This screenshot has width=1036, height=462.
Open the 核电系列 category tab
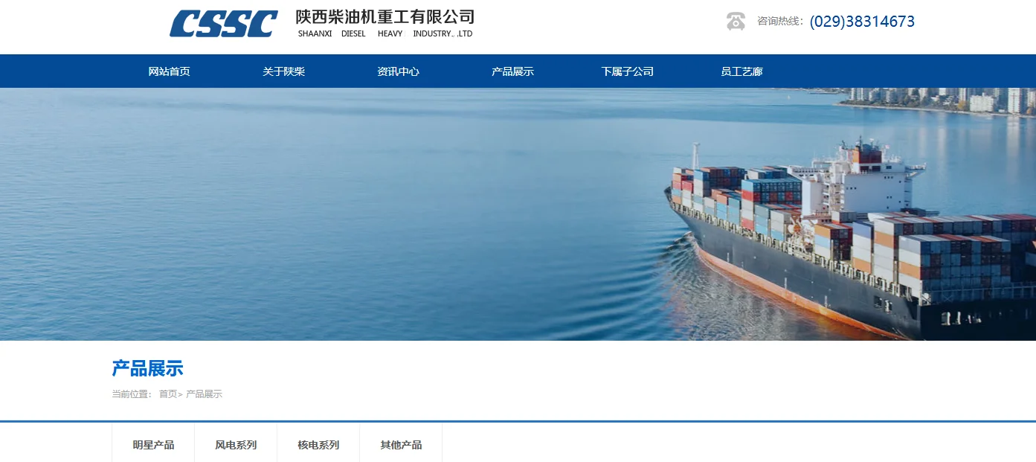318,445
